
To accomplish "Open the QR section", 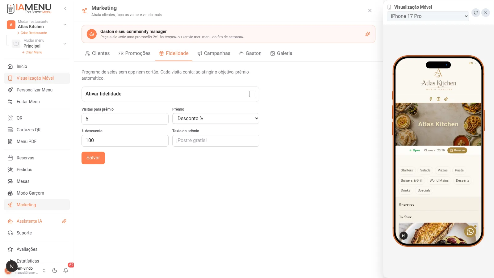I will click(37, 118).
